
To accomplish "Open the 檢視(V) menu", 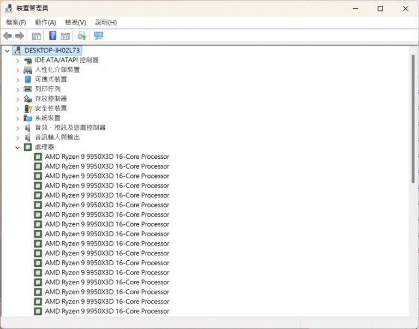I will (76, 22).
